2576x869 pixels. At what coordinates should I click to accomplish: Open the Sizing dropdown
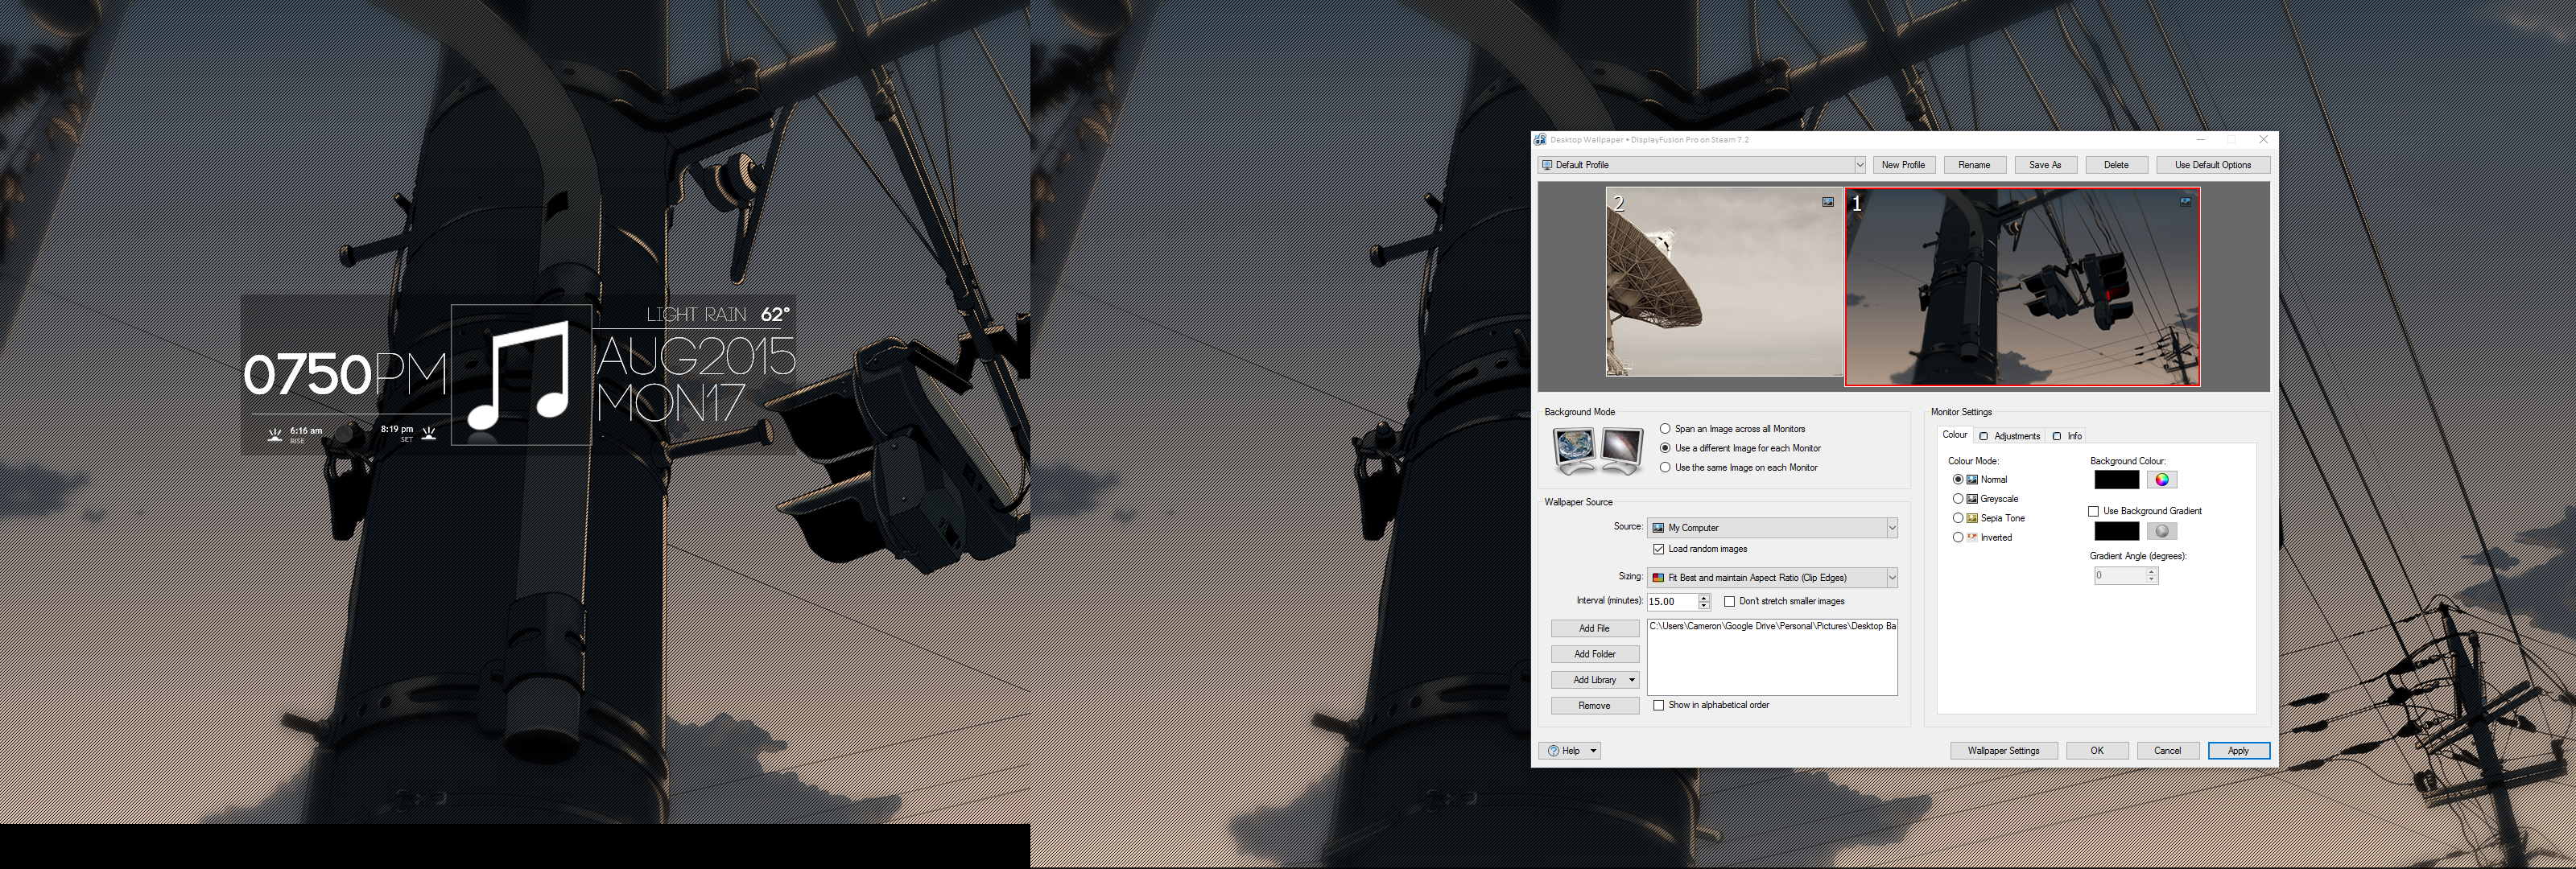coord(1891,578)
